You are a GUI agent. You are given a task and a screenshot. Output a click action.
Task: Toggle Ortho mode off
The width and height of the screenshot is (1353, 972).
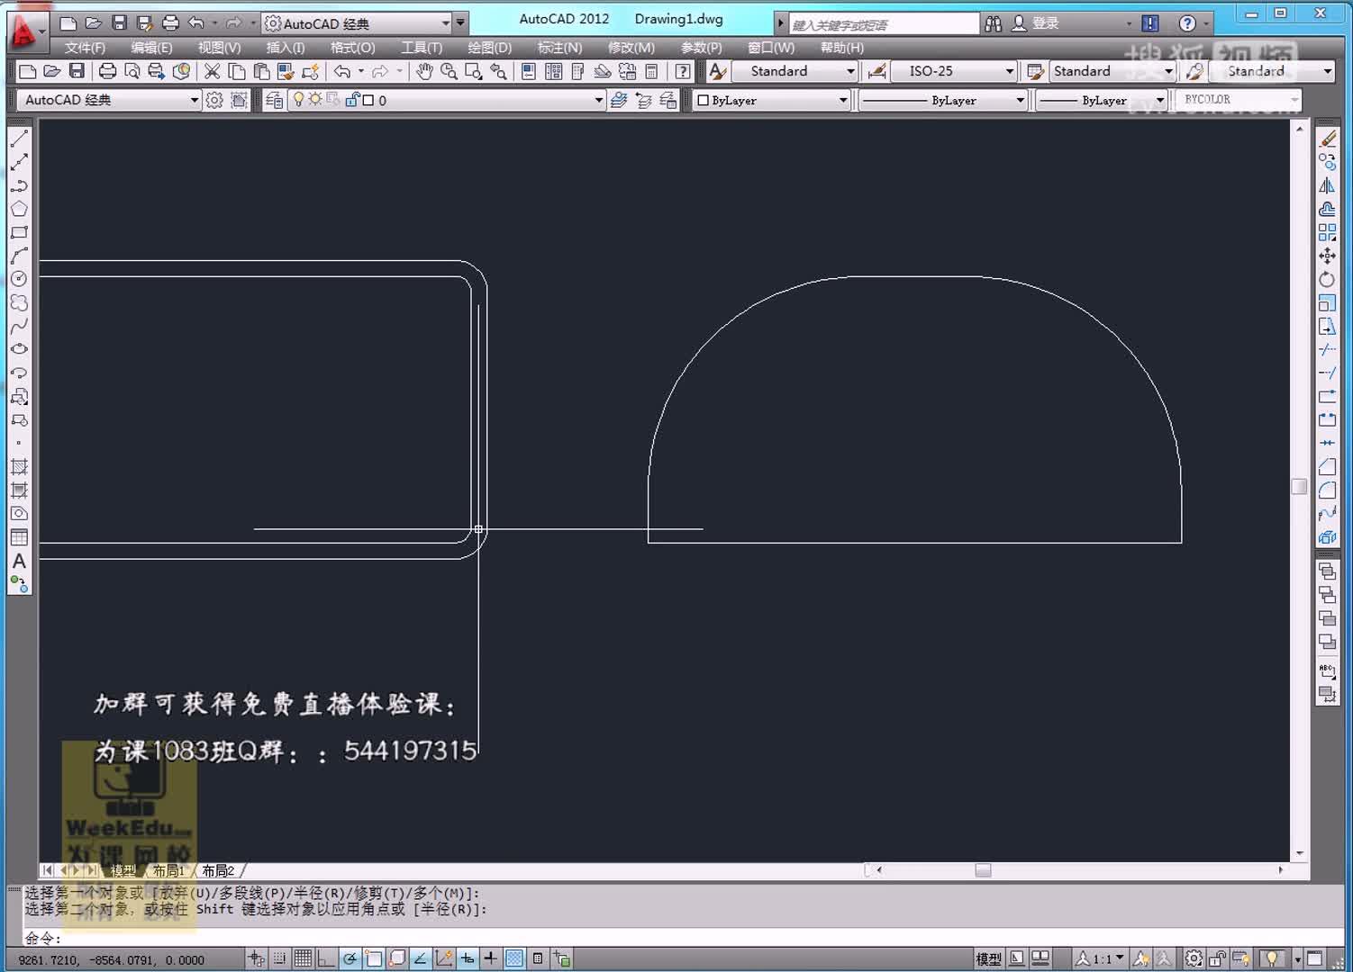327,958
